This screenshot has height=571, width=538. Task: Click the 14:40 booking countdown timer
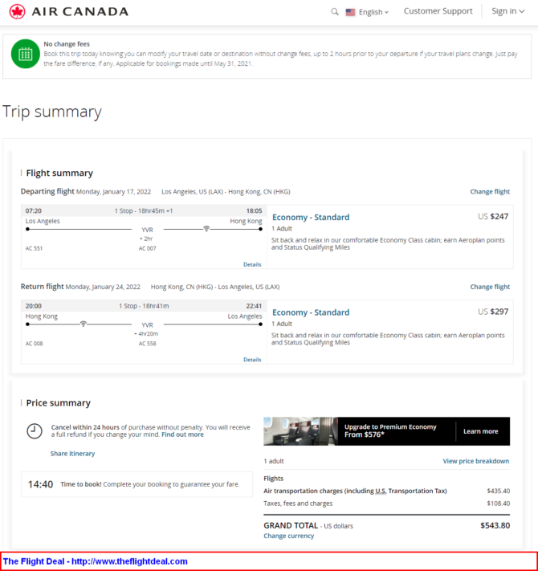[40, 484]
